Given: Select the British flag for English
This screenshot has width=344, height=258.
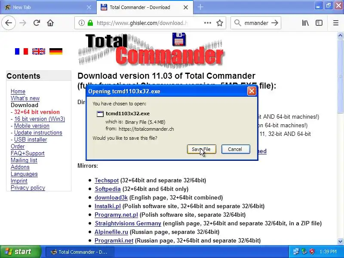Looking at the screenshot, I should (x=39, y=51).
